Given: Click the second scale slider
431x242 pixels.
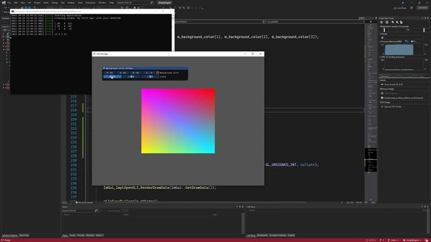Looking at the screenshot, I should point(131,77).
